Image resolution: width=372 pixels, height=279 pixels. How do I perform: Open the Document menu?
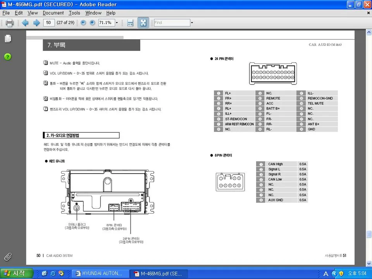(x=53, y=13)
